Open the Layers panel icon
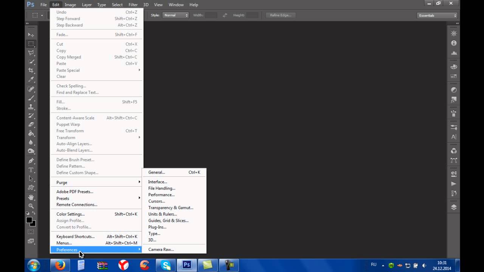This screenshot has height=272, width=484. (x=454, y=207)
